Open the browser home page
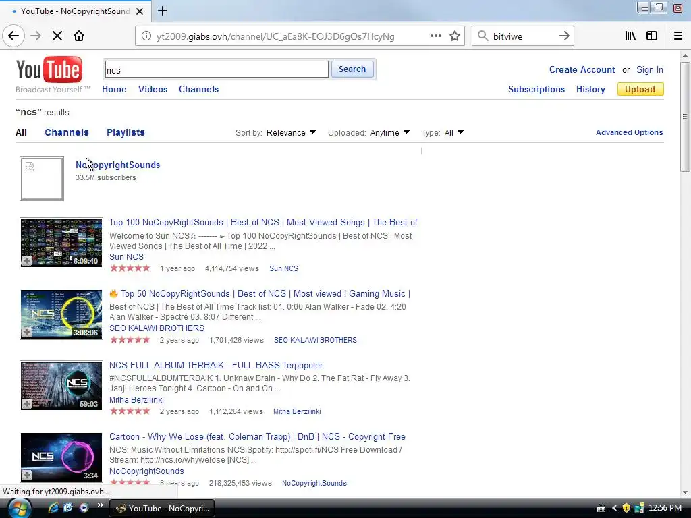Viewport: 691px width, 518px height. coord(79,36)
